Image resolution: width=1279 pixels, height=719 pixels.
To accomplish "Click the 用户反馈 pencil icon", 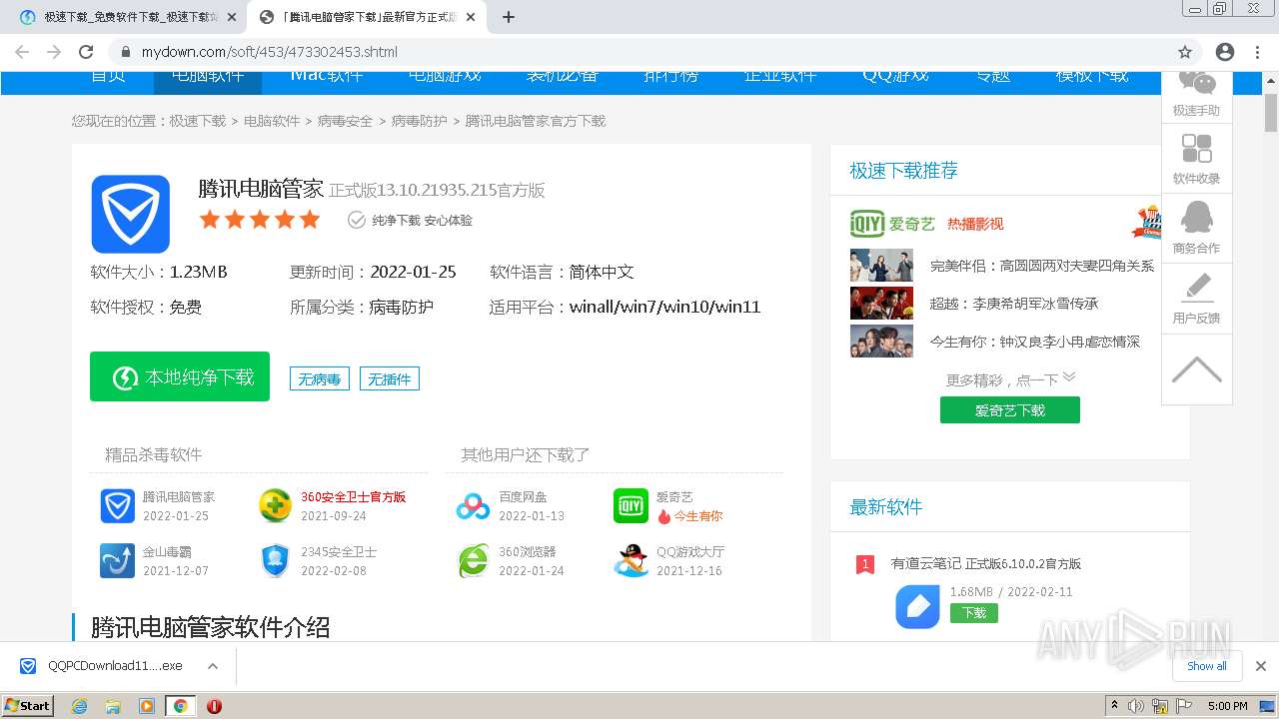I will point(1196,287).
